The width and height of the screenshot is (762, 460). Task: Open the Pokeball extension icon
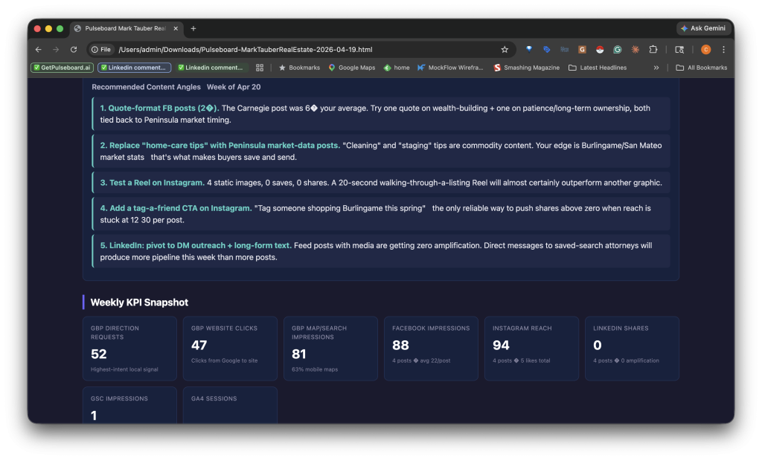click(x=600, y=50)
